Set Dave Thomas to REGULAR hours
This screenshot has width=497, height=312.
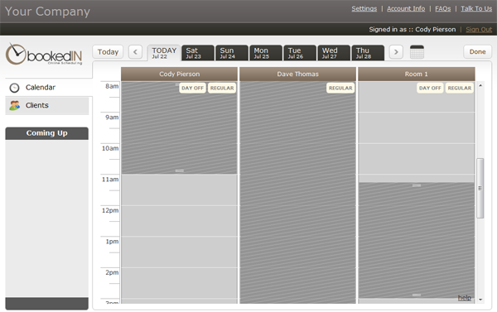click(340, 88)
